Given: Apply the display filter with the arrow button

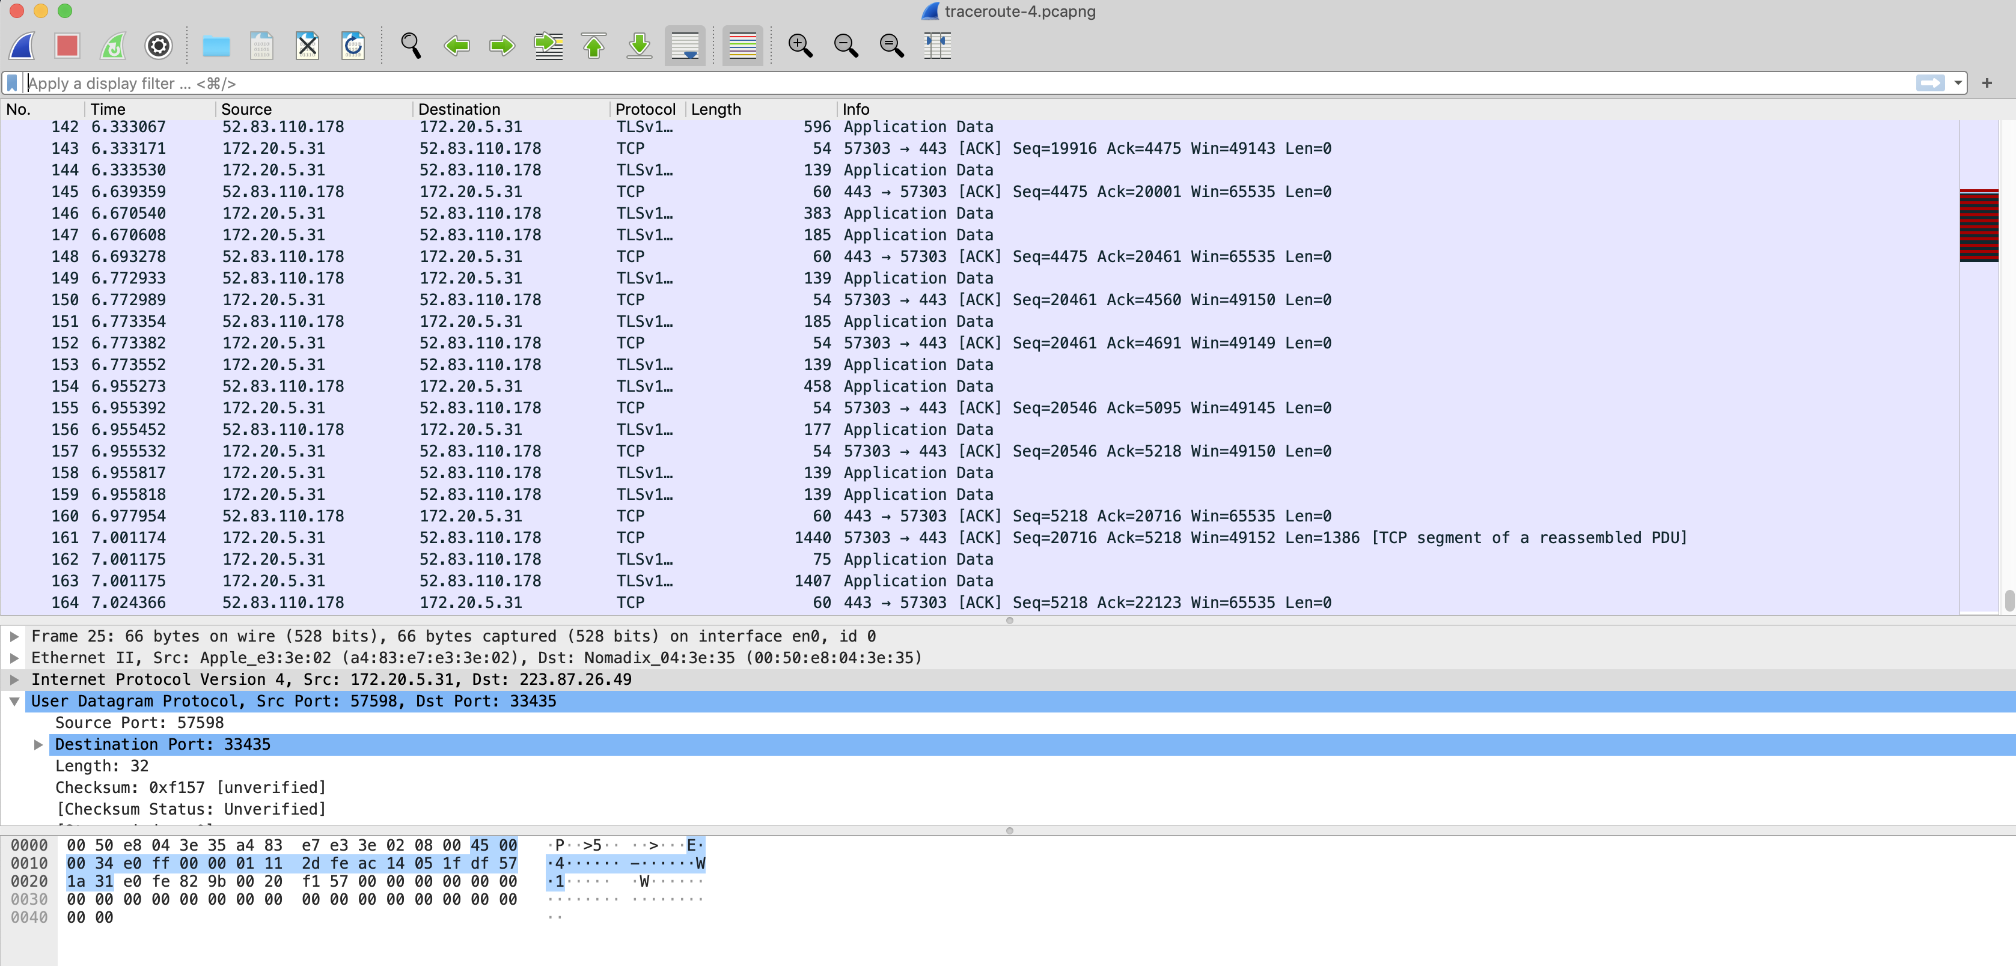Looking at the screenshot, I should click(1931, 83).
